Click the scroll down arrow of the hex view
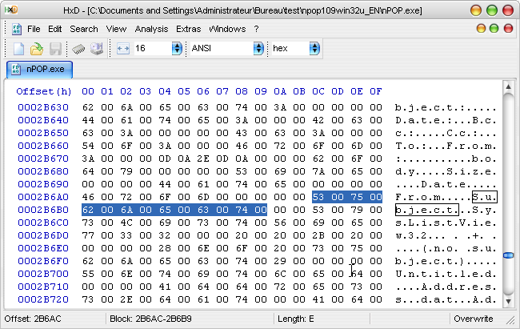 point(508,302)
